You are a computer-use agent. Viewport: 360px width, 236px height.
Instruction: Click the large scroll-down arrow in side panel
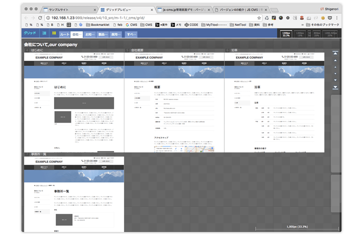pos(335,79)
